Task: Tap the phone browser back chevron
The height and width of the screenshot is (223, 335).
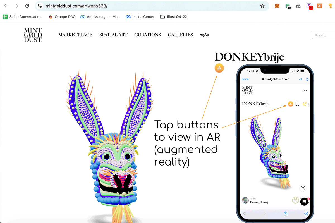Action: 244,214
